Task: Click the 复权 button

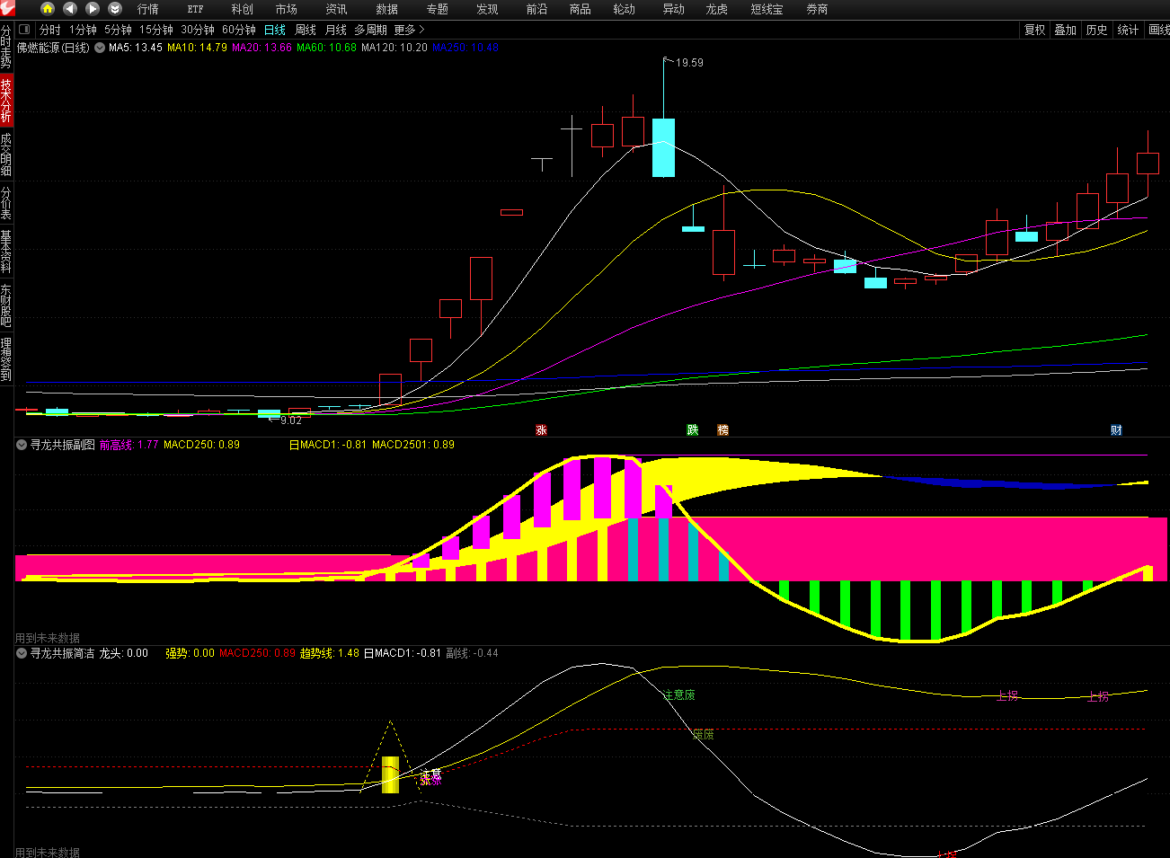Action: (x=1035, y=30)
